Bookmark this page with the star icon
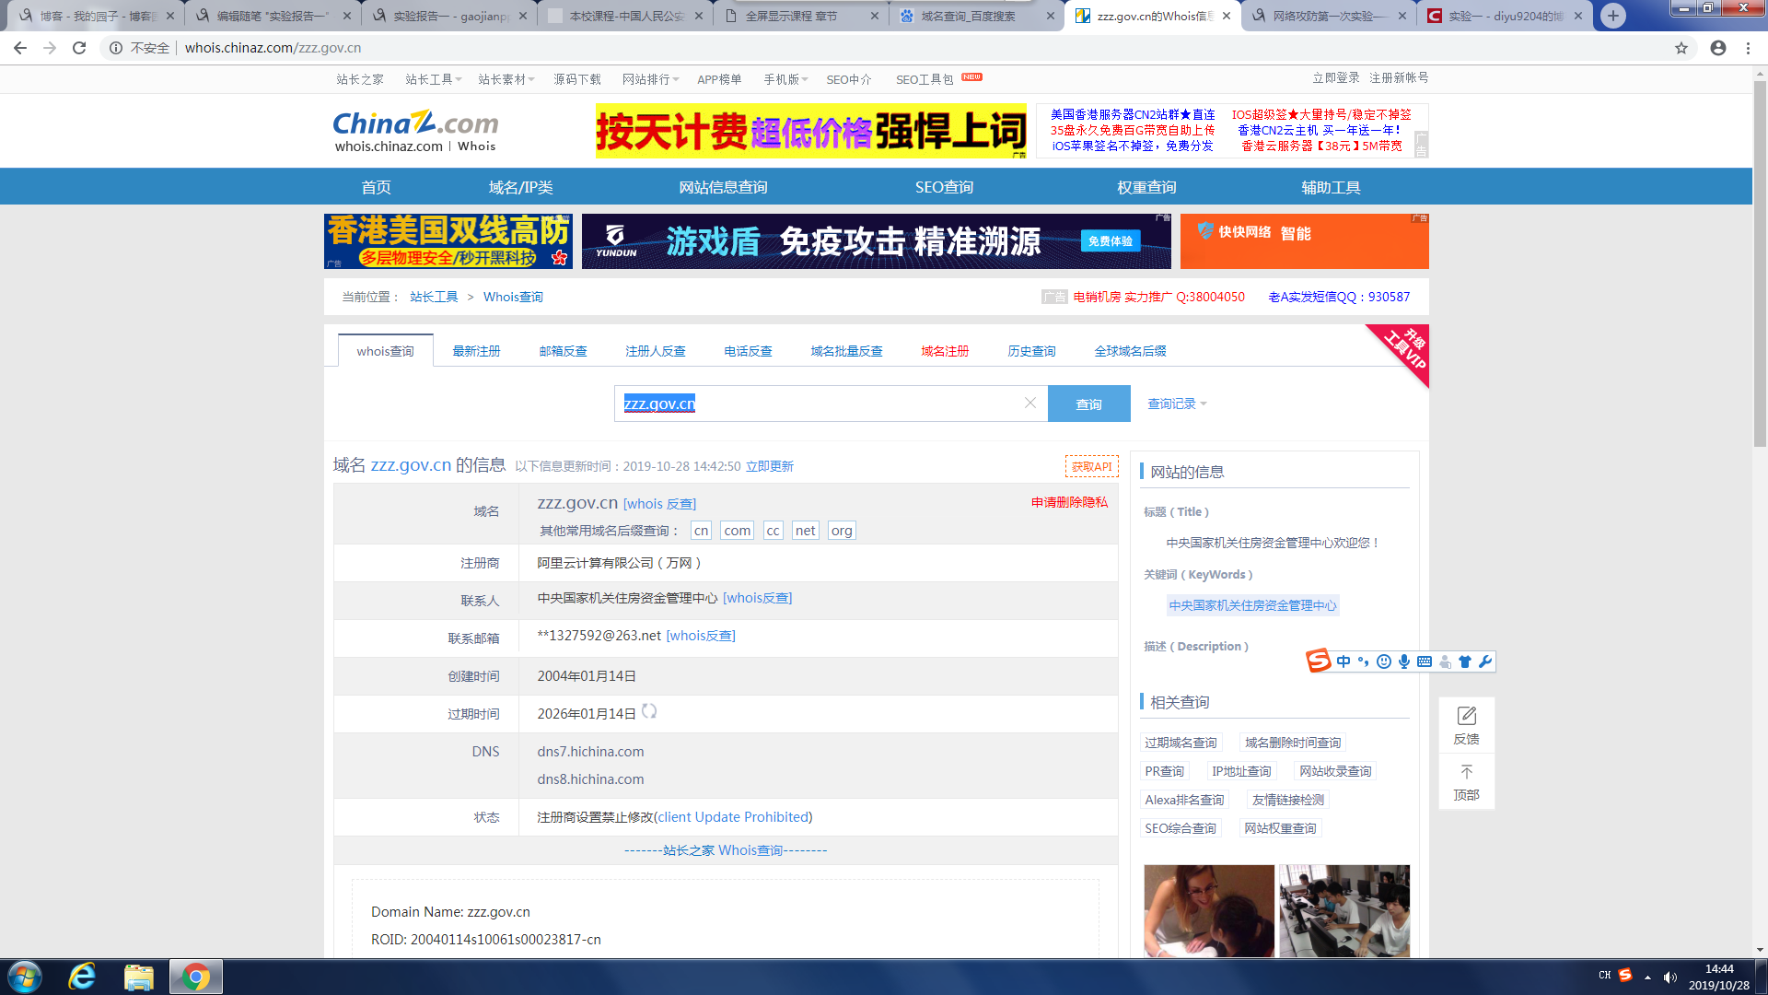 pyautogui.click(x=1681, y=48)
